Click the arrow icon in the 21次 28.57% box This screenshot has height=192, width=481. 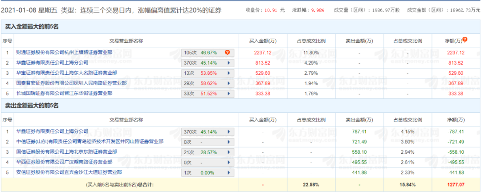click(x=229, y=152)
